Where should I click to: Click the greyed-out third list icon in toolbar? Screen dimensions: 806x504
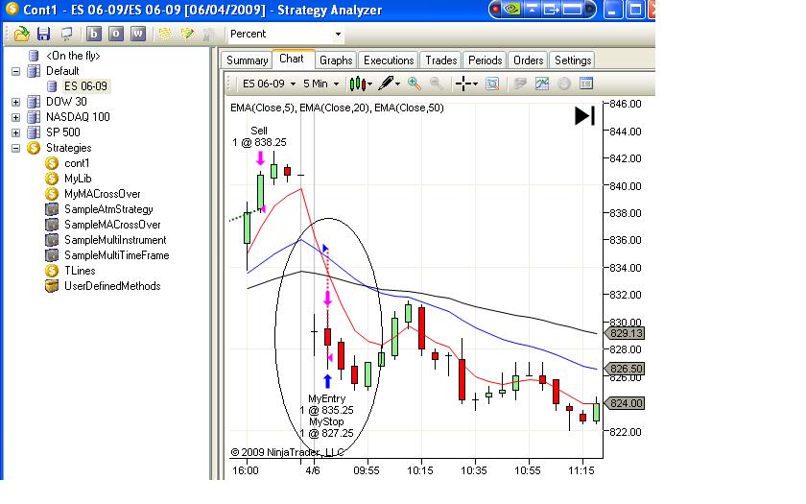(209, 34)
